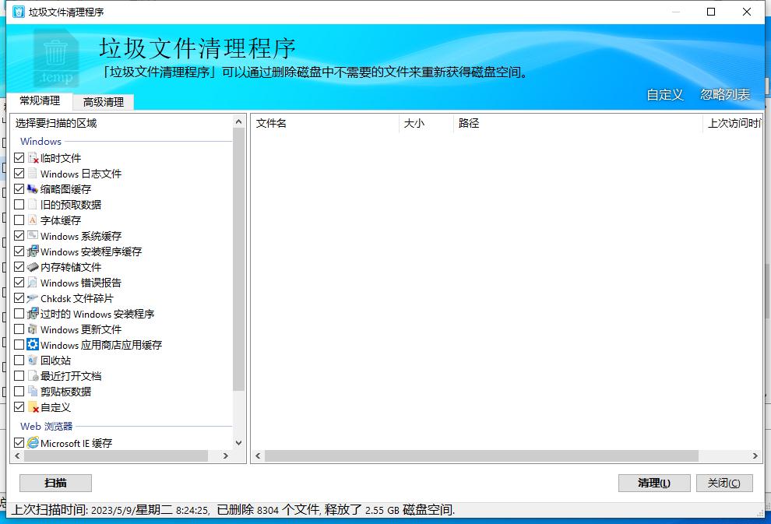Click the folder icon beside 自定义 in the list
Screen dimensions: 771x524
coord(32,407)
